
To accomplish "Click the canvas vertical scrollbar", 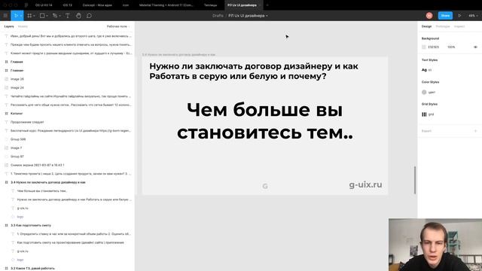I will pos(415,180).
